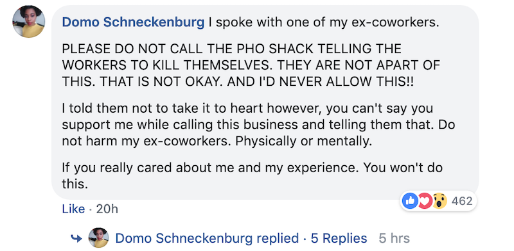Screen dimensions: 514x251
Task: Click the 20h comment timestamp
Action: [x=107, y=209]
